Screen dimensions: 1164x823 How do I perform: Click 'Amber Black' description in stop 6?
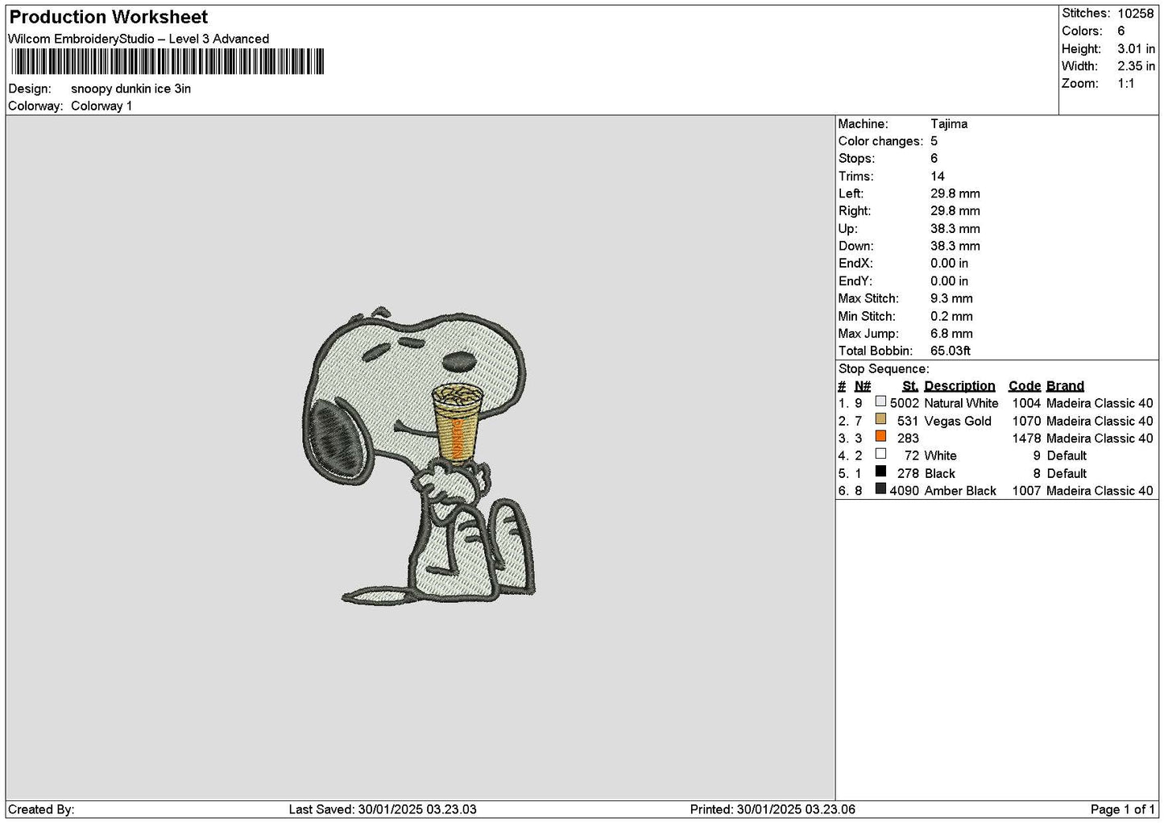(960, 491)
